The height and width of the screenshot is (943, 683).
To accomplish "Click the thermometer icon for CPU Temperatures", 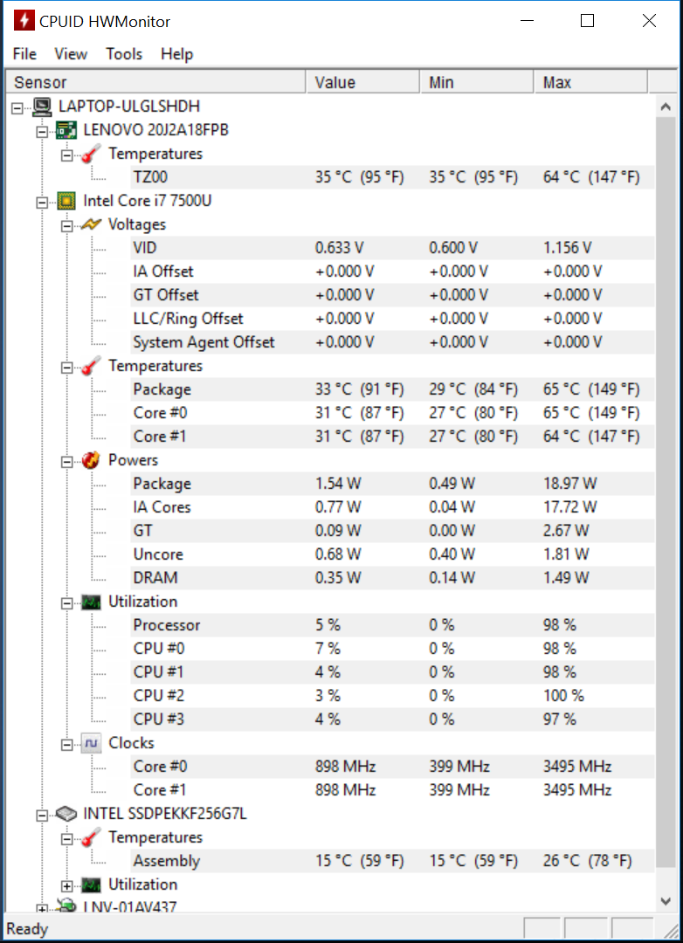I will [x=91, y=366].
